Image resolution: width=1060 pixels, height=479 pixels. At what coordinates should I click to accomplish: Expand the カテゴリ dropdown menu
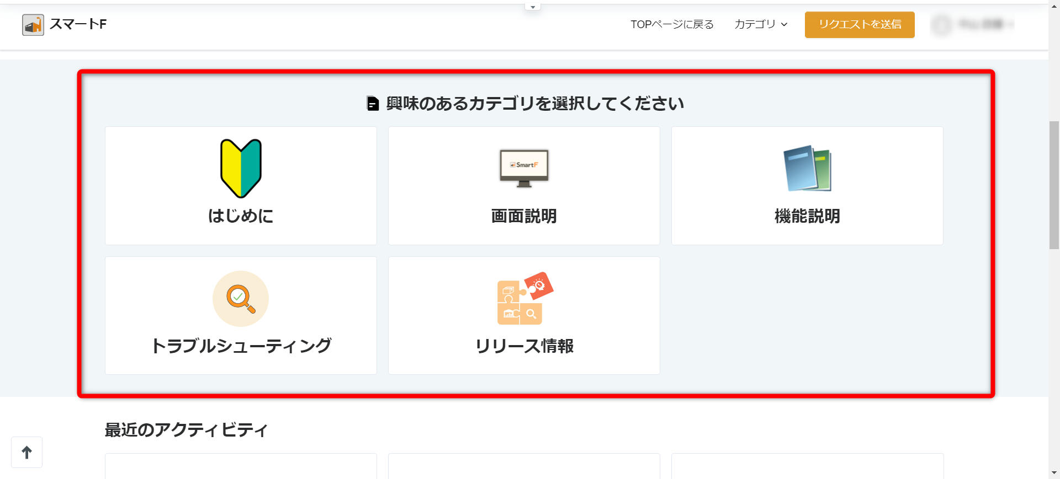tap(760, 24)
